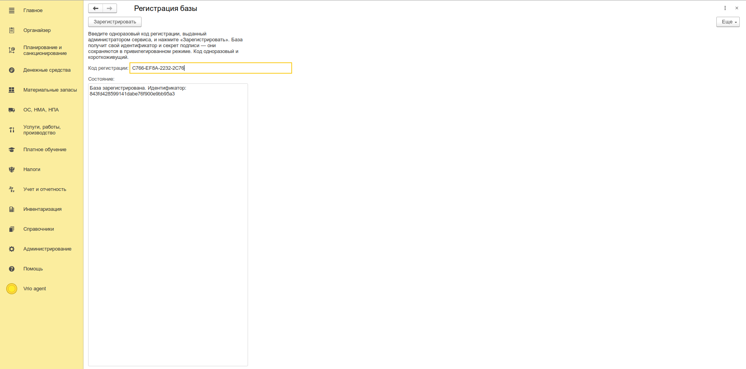746x369 pixels.
Task: Click the Справочники books icon
Action: (x=12, y=229)
